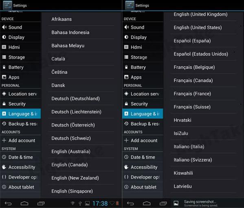Tap the Home navigation icon in right screenshot

tap(147, 204)
